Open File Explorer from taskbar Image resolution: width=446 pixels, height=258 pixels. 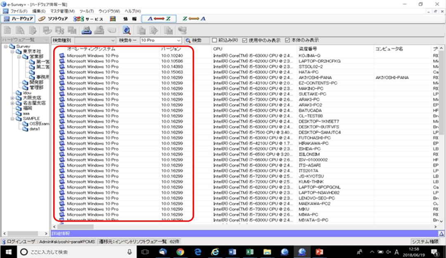point(267,252)
